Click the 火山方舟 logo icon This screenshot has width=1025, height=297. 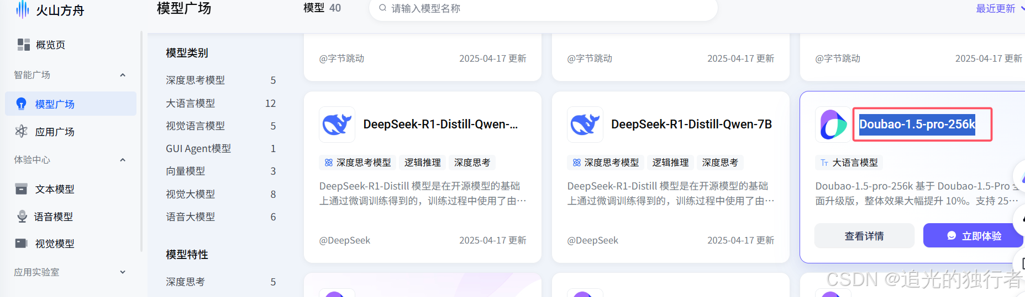[x=22, y=9]
